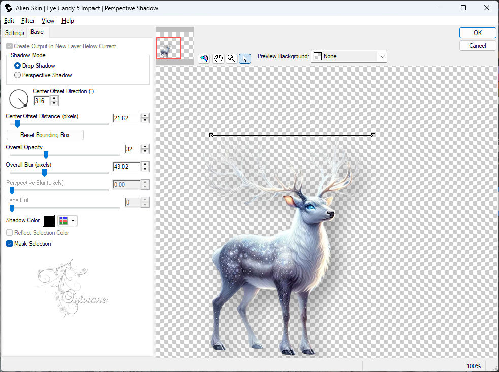Decrease Center Offset Direction with down arrow
The height and width of the screenshot is (372, 499).
tap(54, 103)
